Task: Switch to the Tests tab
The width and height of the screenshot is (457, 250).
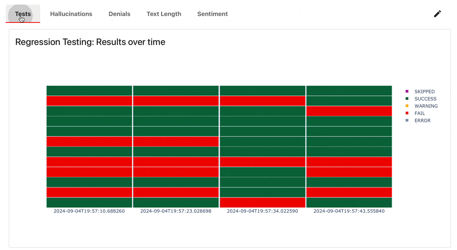Action: (x=23, y=14)
